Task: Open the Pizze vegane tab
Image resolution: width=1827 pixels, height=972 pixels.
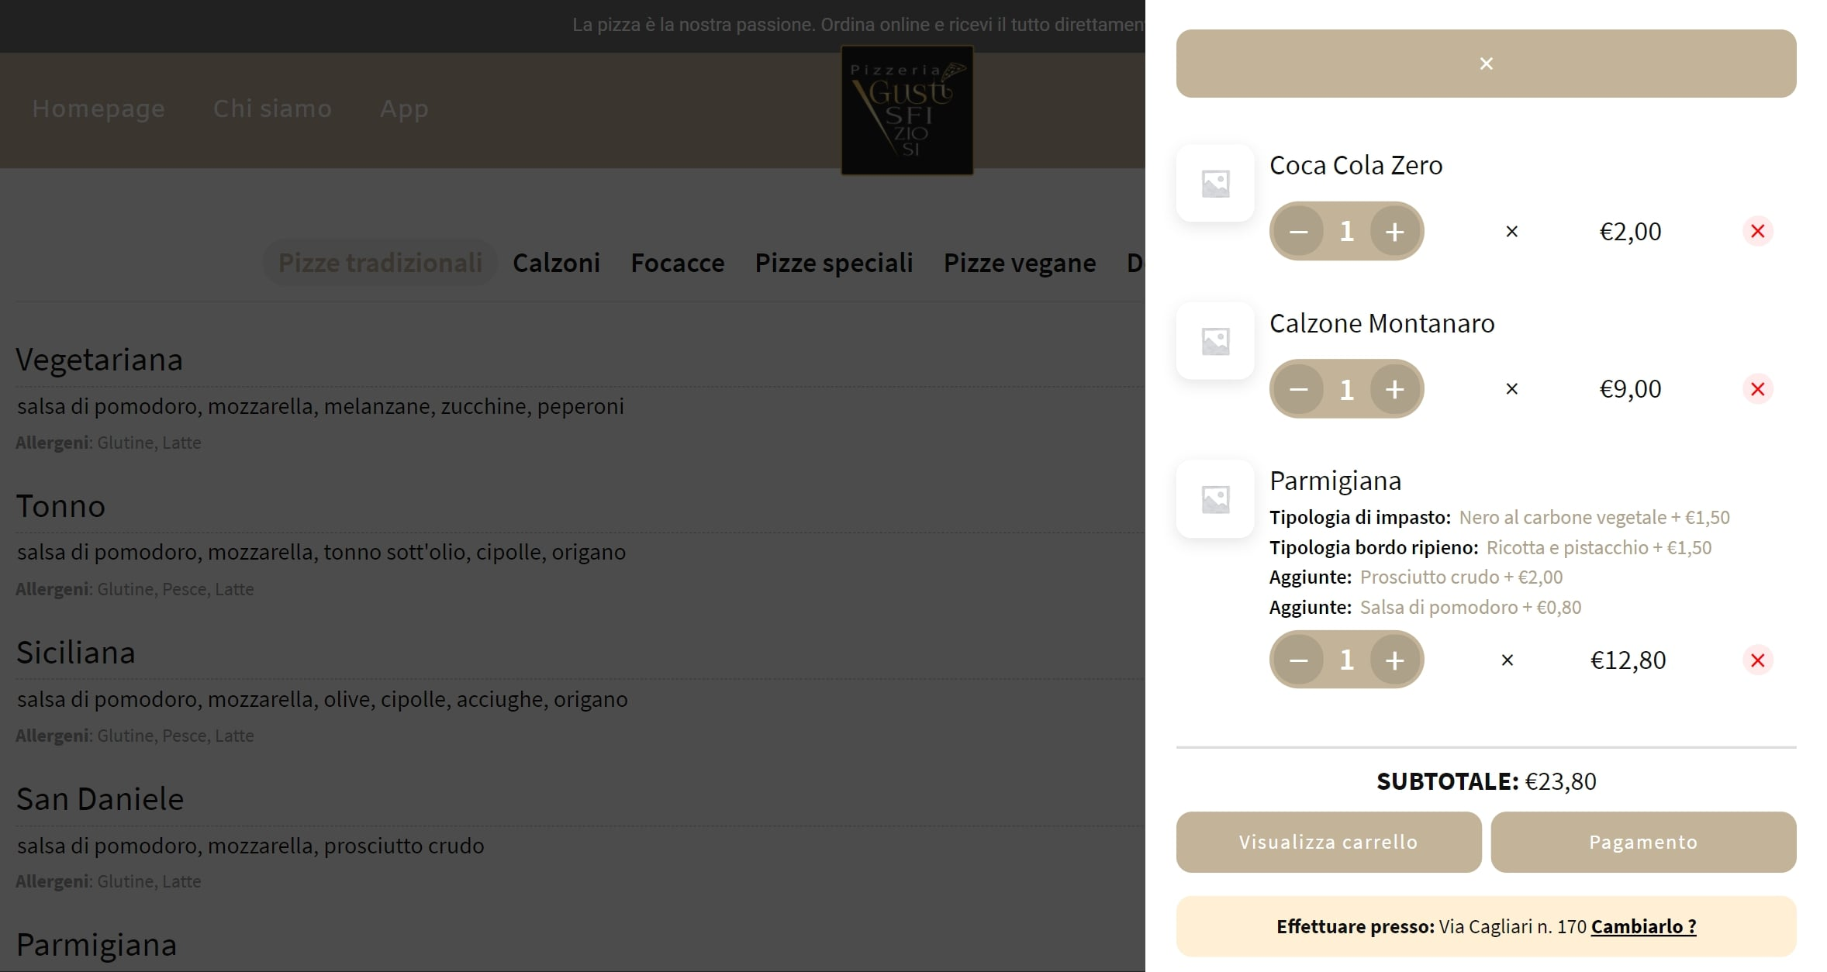Action: [1020, 263]
